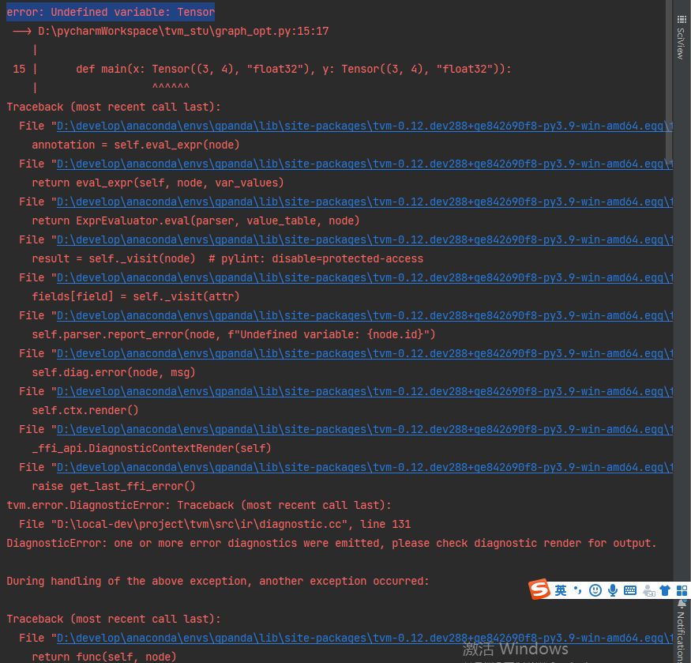Click the 'error: Undefined variable: Tensor' highlighted line

111,12
